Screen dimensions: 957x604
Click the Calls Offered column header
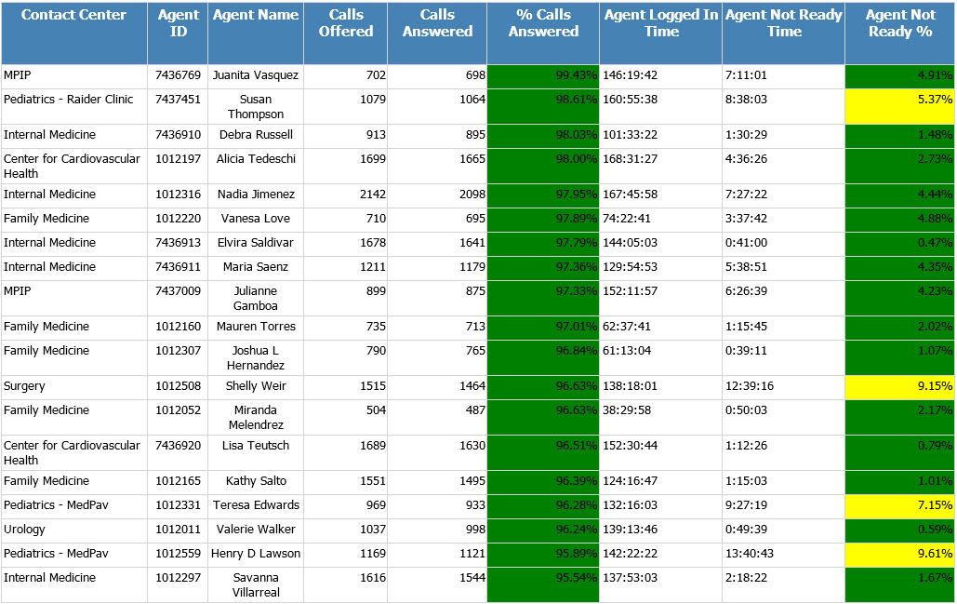point(345,33)
